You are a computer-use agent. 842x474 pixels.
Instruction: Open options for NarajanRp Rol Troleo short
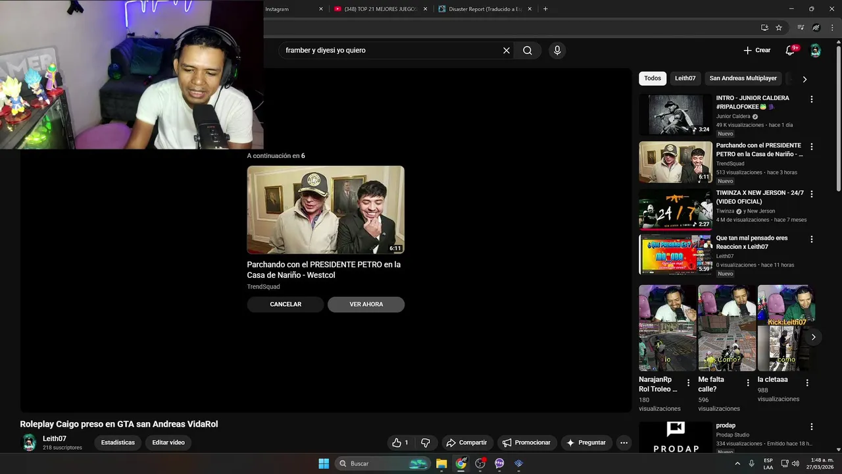[689, 382]
